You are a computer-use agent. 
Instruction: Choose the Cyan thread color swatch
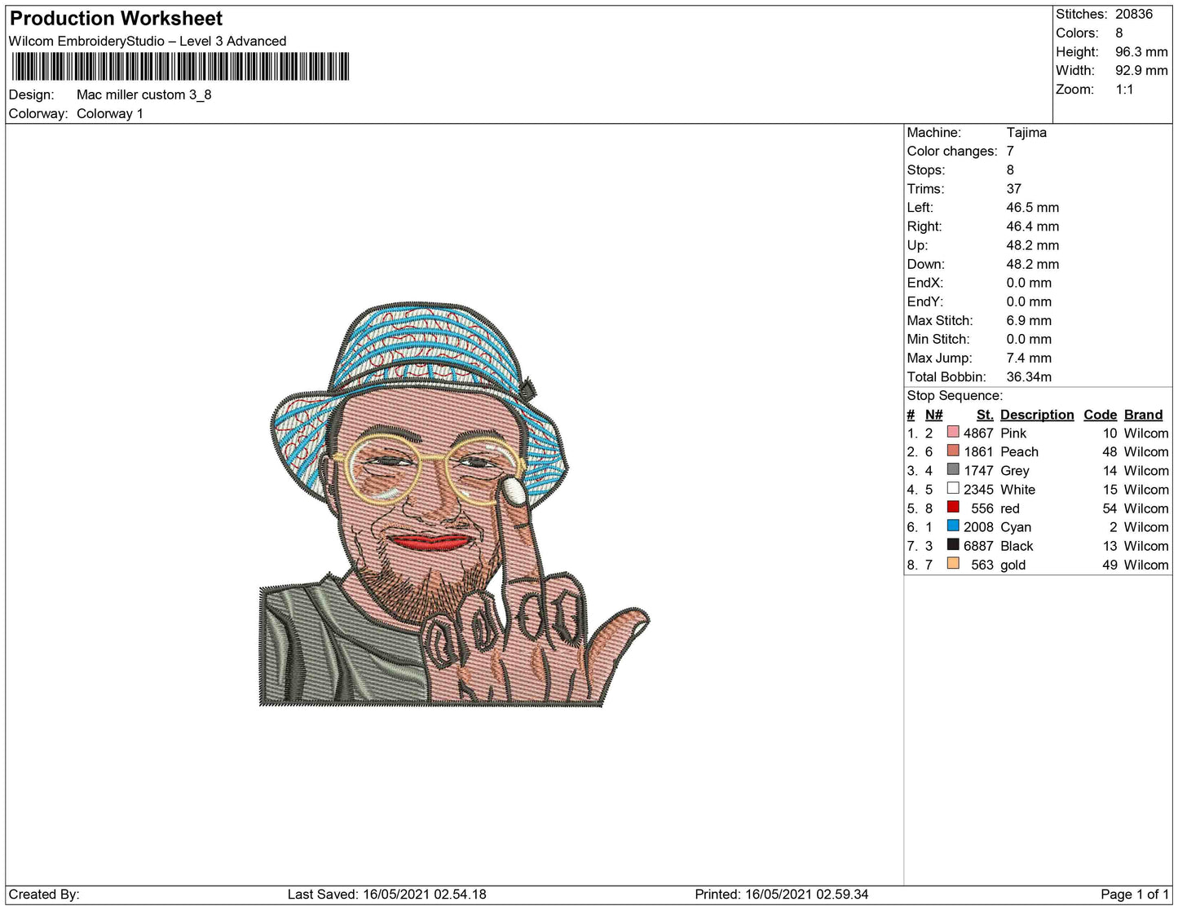953,526
